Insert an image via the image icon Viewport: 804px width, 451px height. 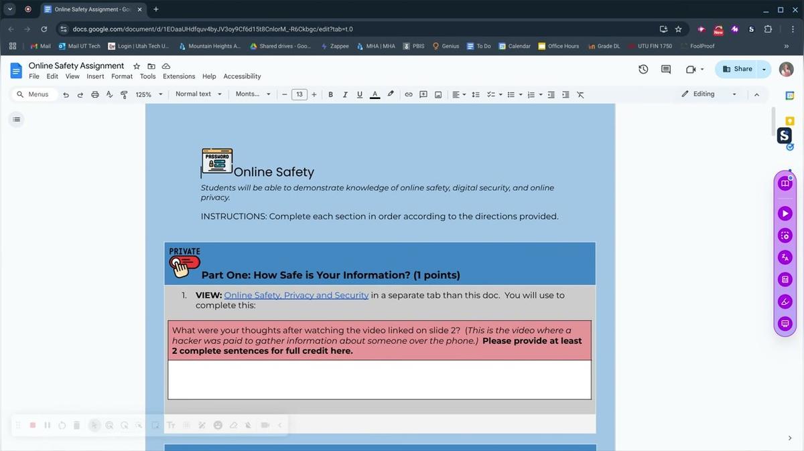(x=438, y=94)
